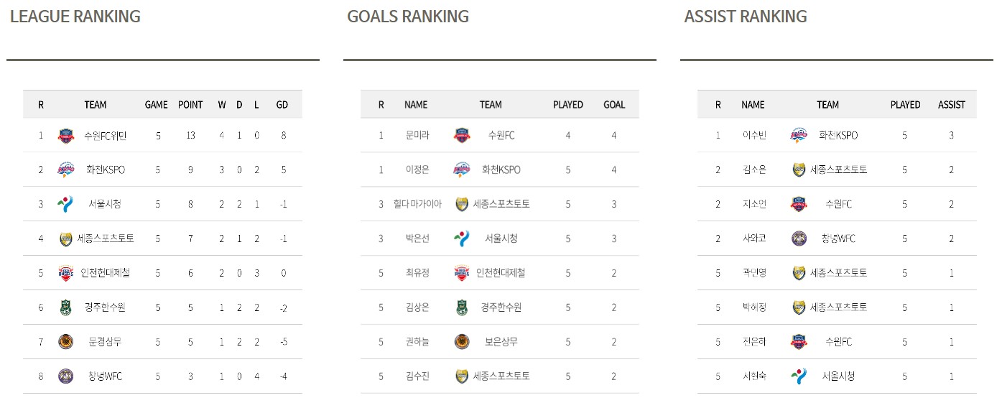Click the 화천KSPO logo in league ranking
This screenshot has height=403, width=1002.
point(66,170)
